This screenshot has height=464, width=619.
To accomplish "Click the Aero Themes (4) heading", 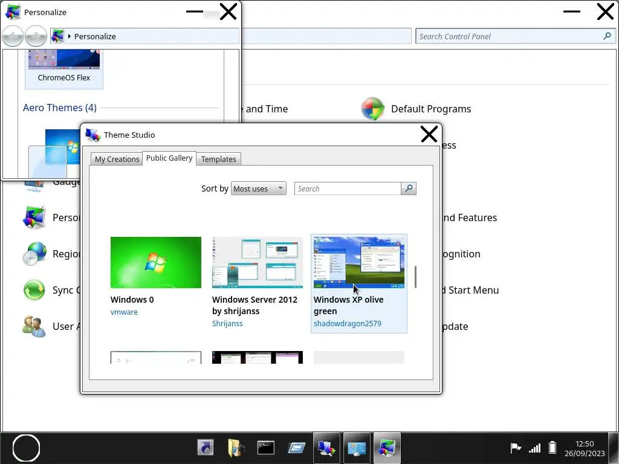I will 60,108.
